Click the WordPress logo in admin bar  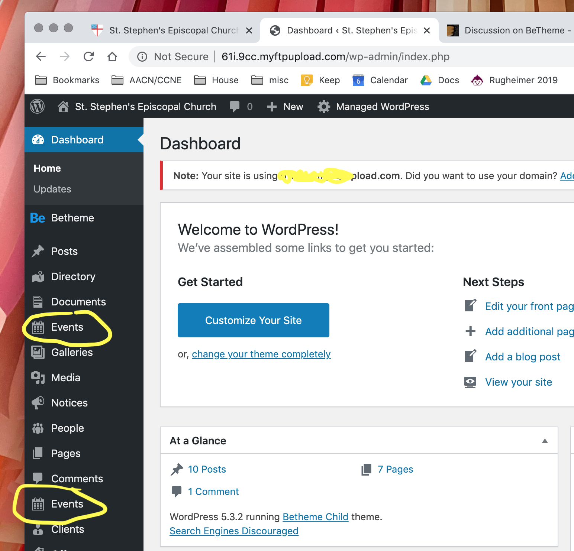pos(37,107)
